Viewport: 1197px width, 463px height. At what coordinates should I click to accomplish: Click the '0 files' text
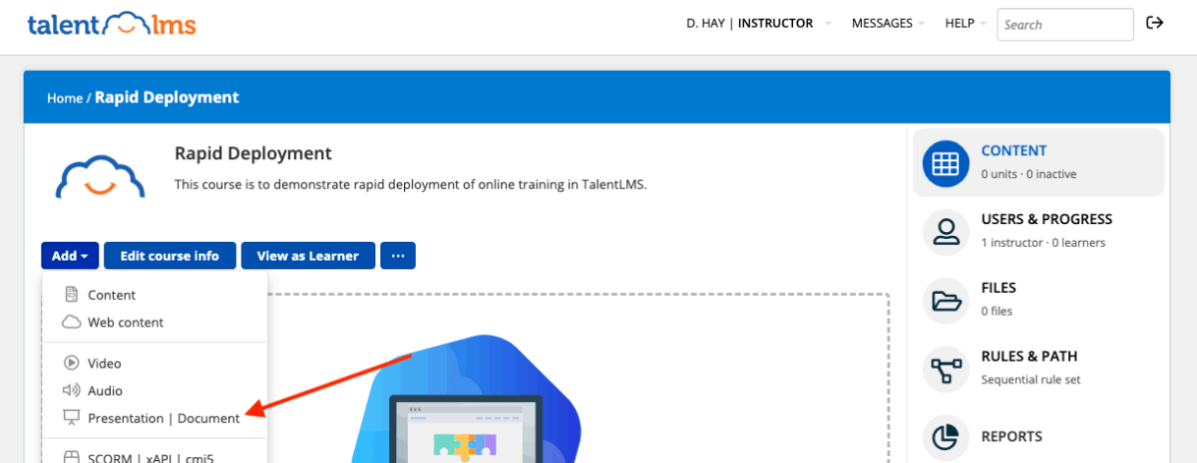pos(997,312)
